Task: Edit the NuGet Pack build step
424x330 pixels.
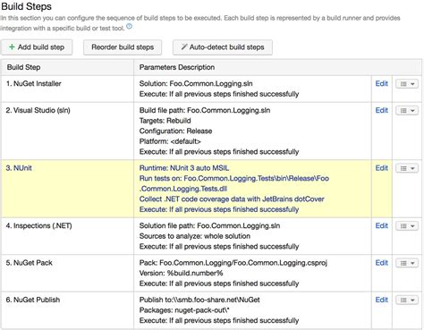Action: tap(381, 263)
